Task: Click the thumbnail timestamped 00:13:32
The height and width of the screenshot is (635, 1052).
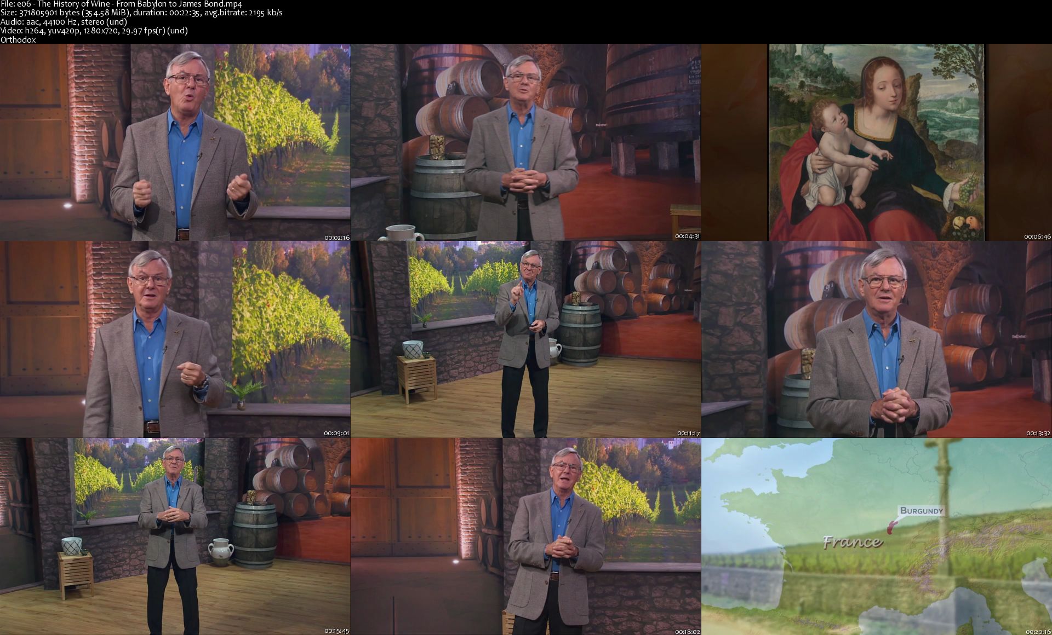Action: [x=876, y=339]
